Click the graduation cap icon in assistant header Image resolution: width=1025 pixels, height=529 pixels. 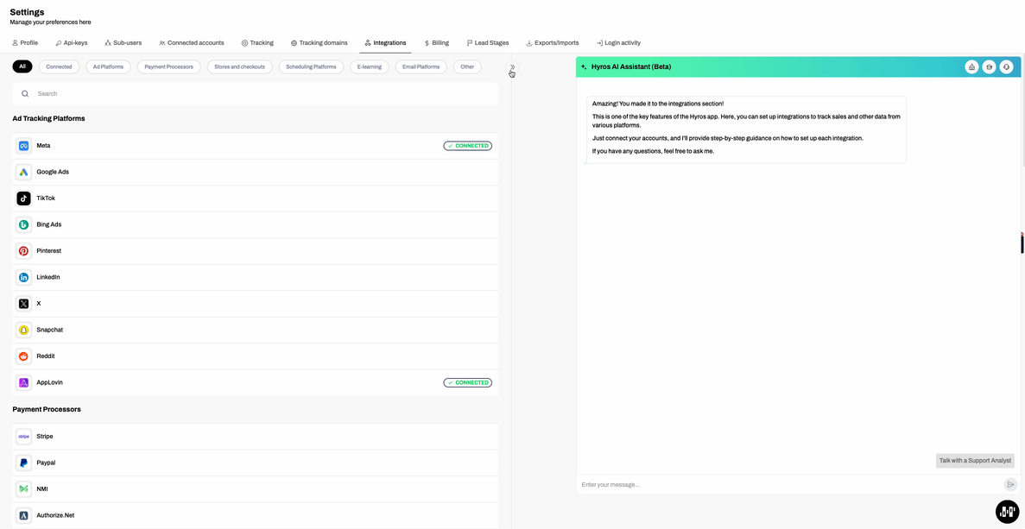click(x=989, y=67)
